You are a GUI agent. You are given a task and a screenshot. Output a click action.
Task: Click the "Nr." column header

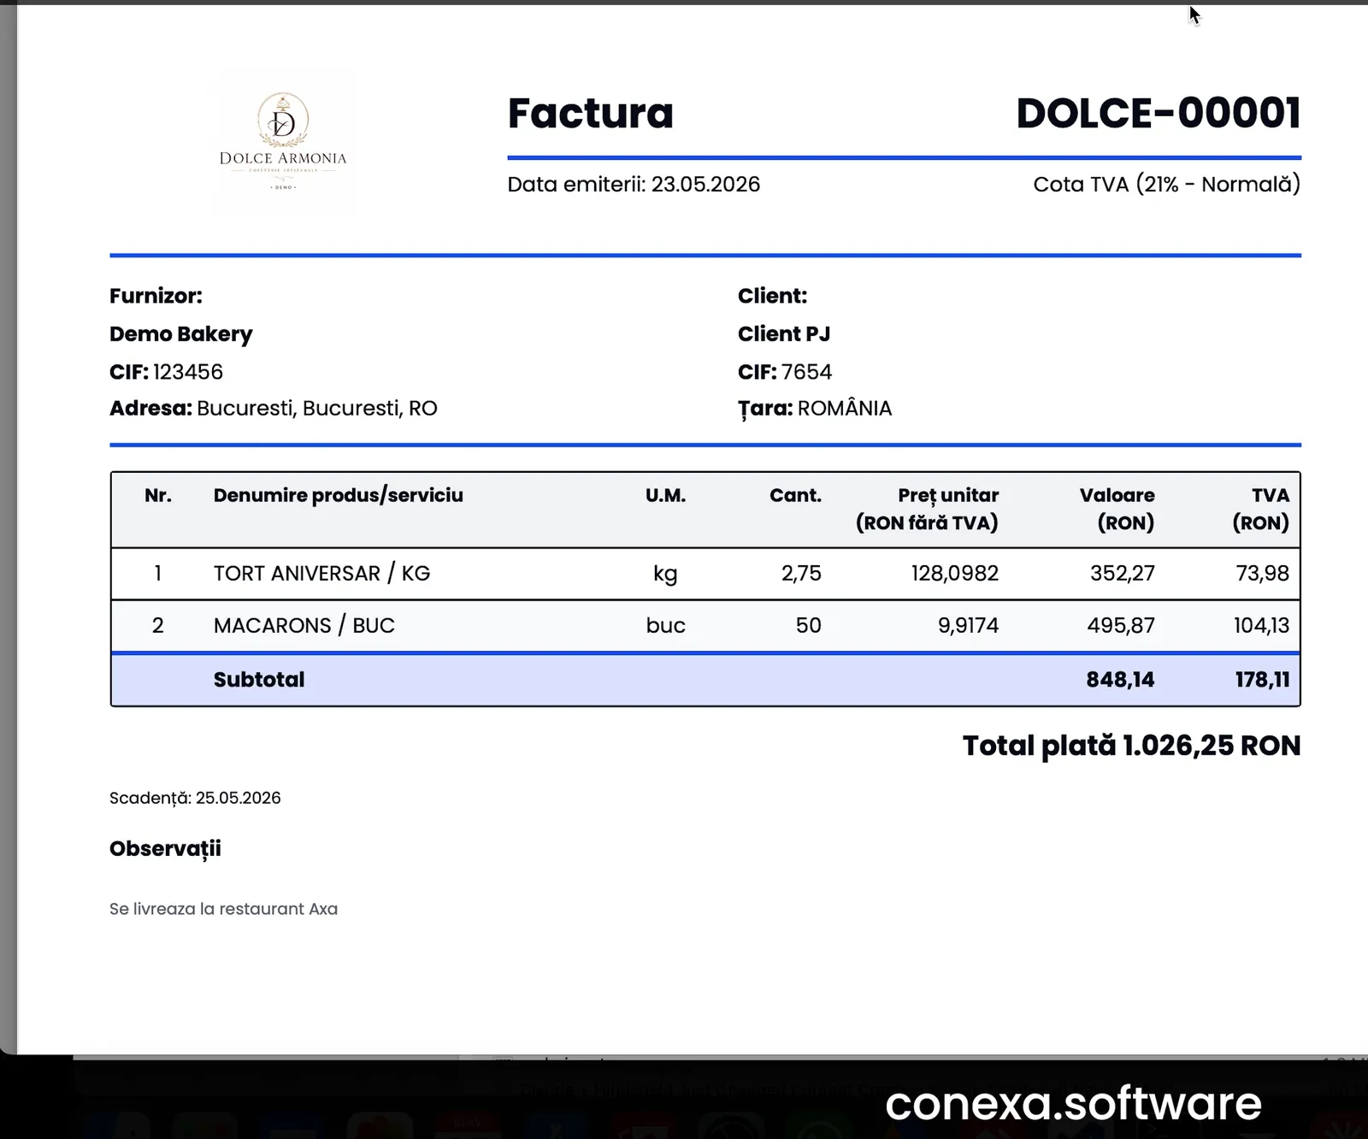(158, 495)
